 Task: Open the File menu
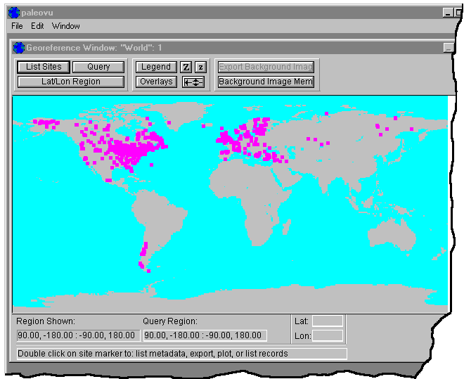pyautogui.click(x=17, y=26)
